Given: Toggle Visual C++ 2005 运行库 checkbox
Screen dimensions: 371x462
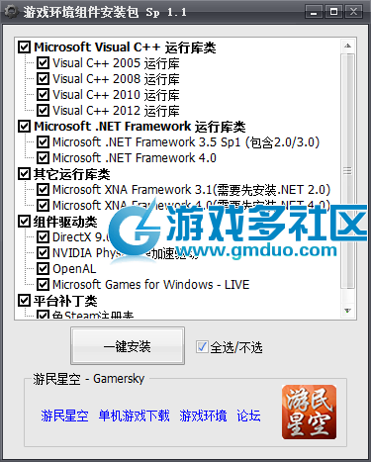Looking at the screenshot, I should point(44,62).
